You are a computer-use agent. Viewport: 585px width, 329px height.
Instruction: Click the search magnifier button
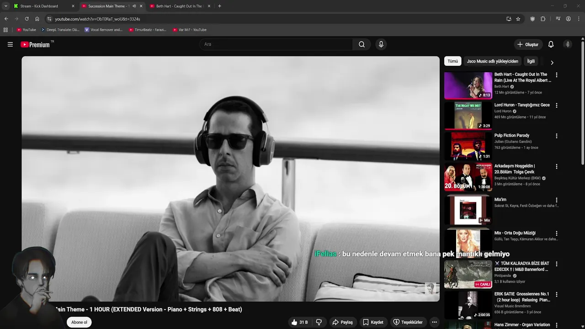(362, 44)
